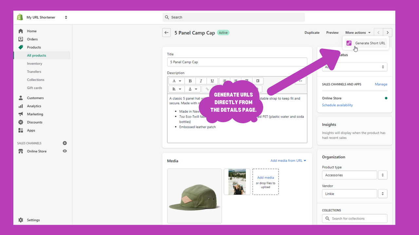
Task: Open the Schedule availability link
Action: 337,105
